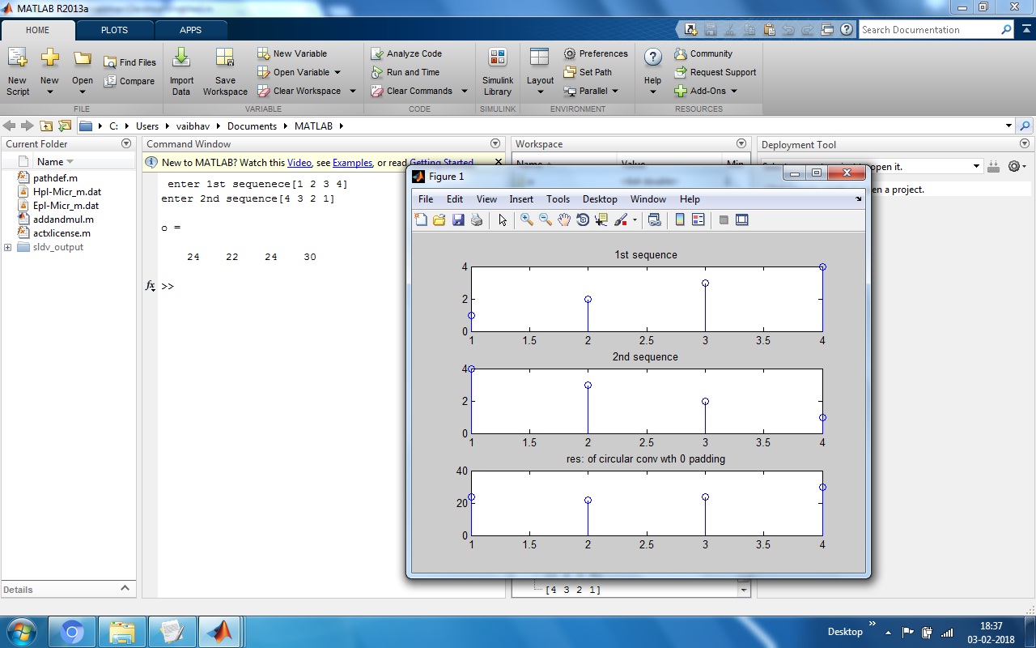Open the Tools menu in Figure 1
The width and height of the screenshot is (1036, 648).
tap(558, 199)
